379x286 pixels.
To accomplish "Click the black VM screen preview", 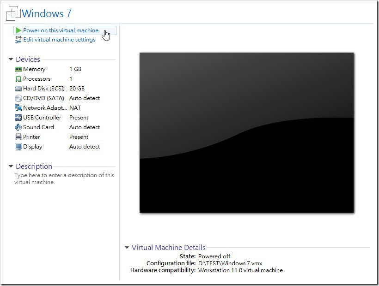I will pyautogui.click(x=246, y=133).
